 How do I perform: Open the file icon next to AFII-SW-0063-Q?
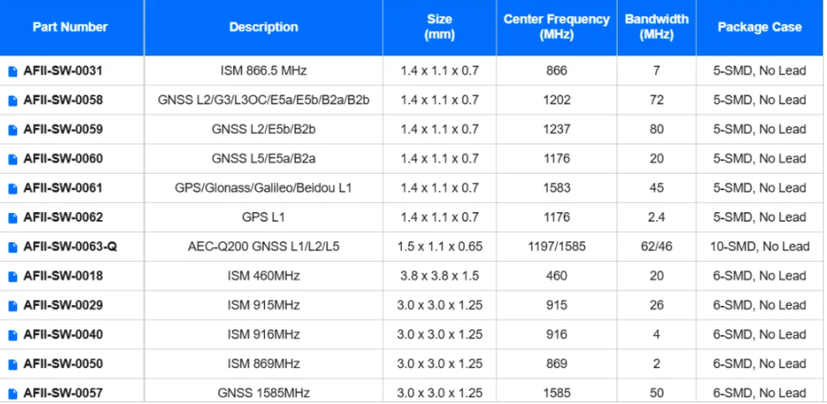click(13, 246)
